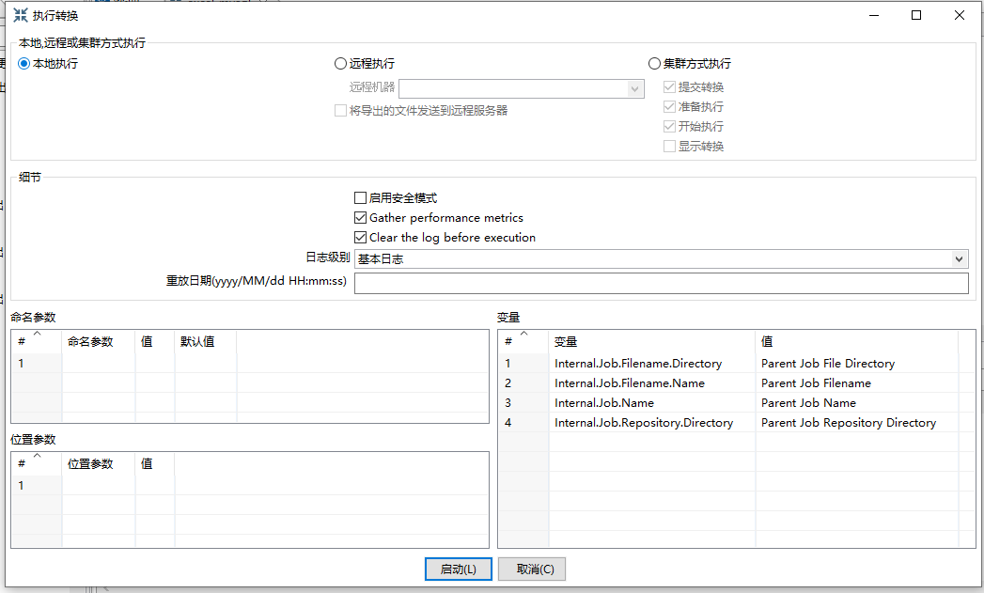
Task: Select Internal.Job.Repository.Directory variable
Action: (644, 423)
